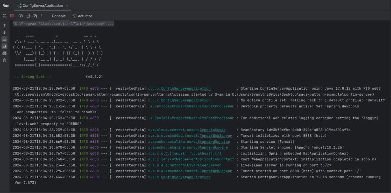Open the profiler gauge icon
This screenshot has width=391, height=193.
tap(35, 16)
